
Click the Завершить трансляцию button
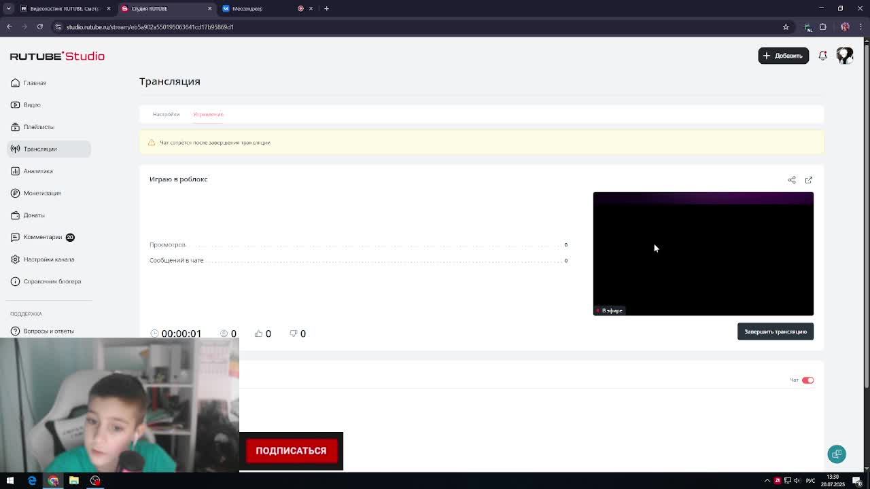point(776,331)
